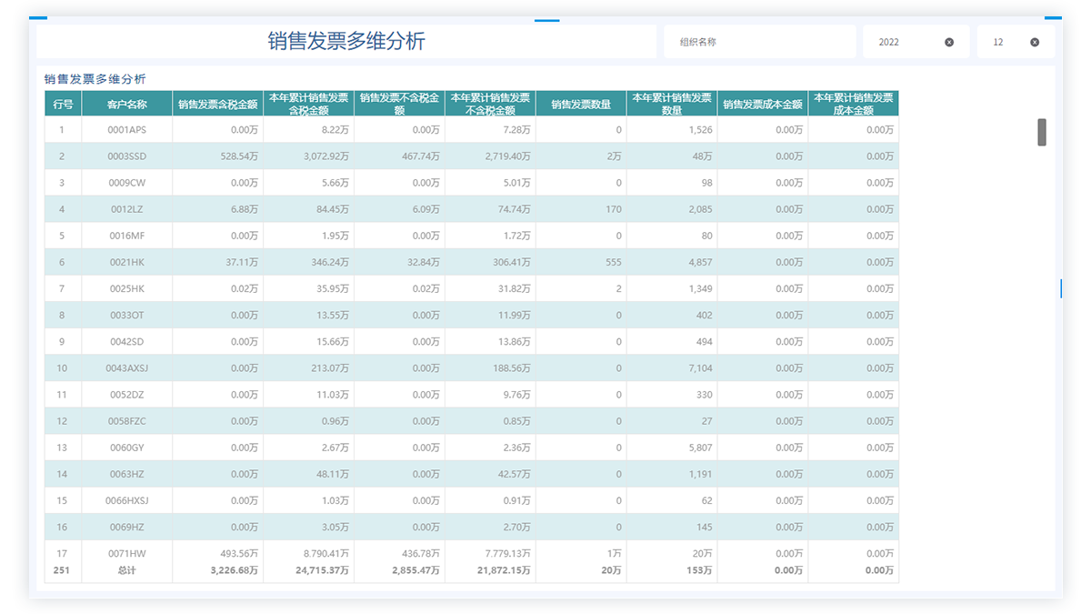Click the 销售发票含税金额 column header

pos(217,104)
